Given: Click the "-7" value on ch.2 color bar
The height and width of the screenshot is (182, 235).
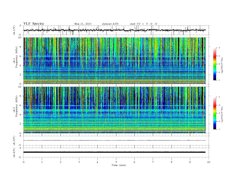Looking at the screenshot, I should (219, 129).
